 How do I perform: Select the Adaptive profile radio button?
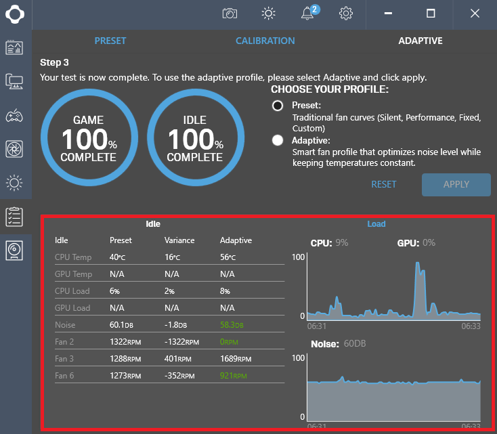pos(278,140)
